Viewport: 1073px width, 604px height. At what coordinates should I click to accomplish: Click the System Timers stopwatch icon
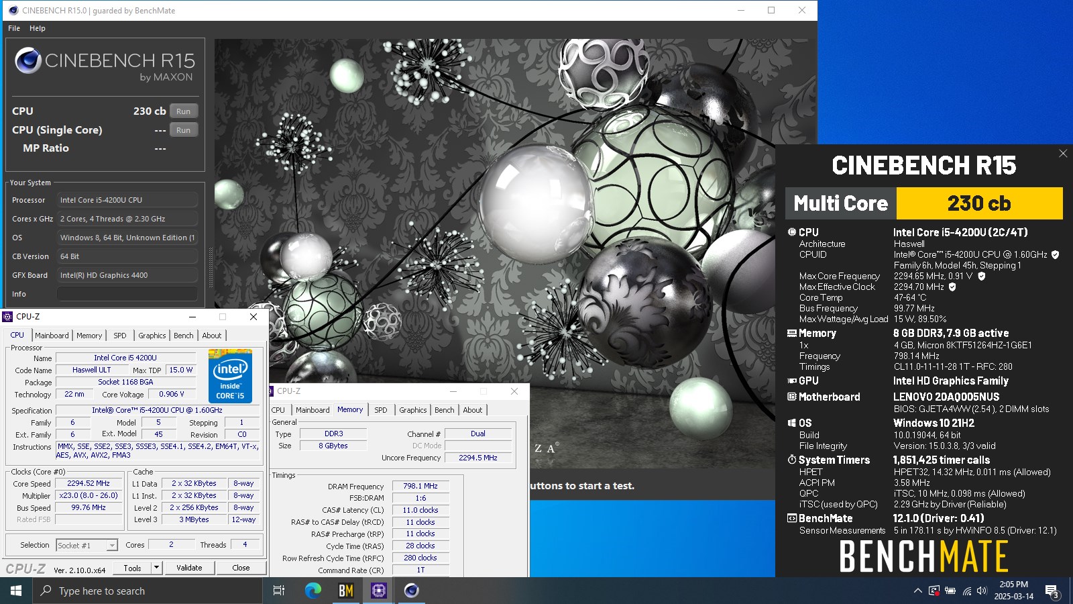pyautogui.click(x=791, y=460)
